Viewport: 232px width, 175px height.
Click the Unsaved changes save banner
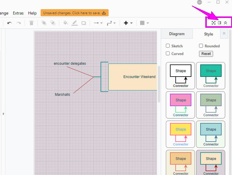click(x=75, y=13)
